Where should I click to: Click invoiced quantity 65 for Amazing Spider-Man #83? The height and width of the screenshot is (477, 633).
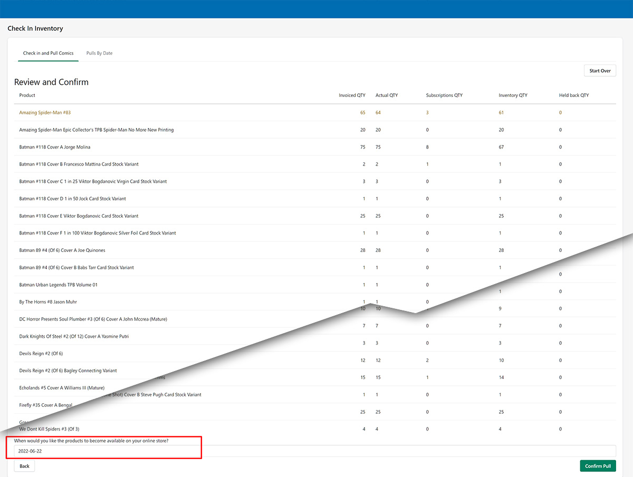click(363, 113)
